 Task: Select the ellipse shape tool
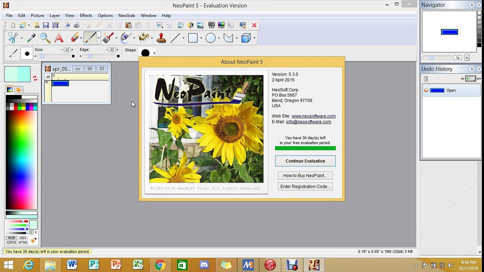211,38
